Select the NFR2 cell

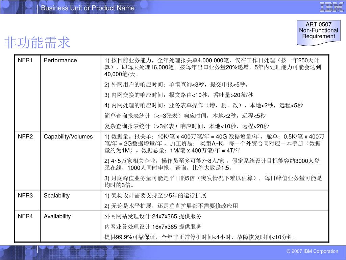(x=27, y=160)
